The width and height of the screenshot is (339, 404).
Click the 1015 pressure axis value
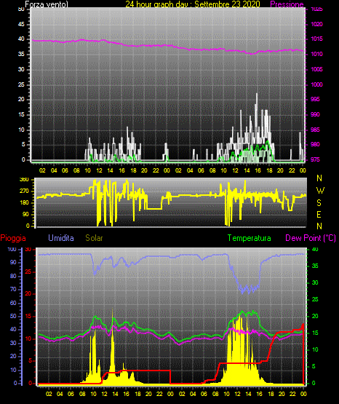[x=316, y=39]
